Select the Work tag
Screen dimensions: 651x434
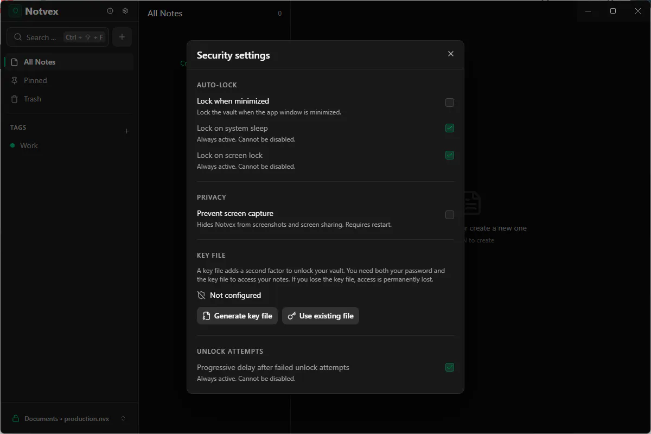pos(69,145)
